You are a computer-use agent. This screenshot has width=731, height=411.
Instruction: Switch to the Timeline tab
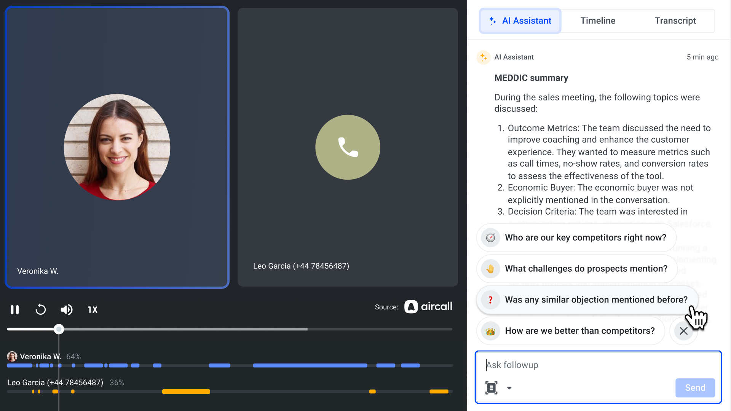(x=597, y=21)
